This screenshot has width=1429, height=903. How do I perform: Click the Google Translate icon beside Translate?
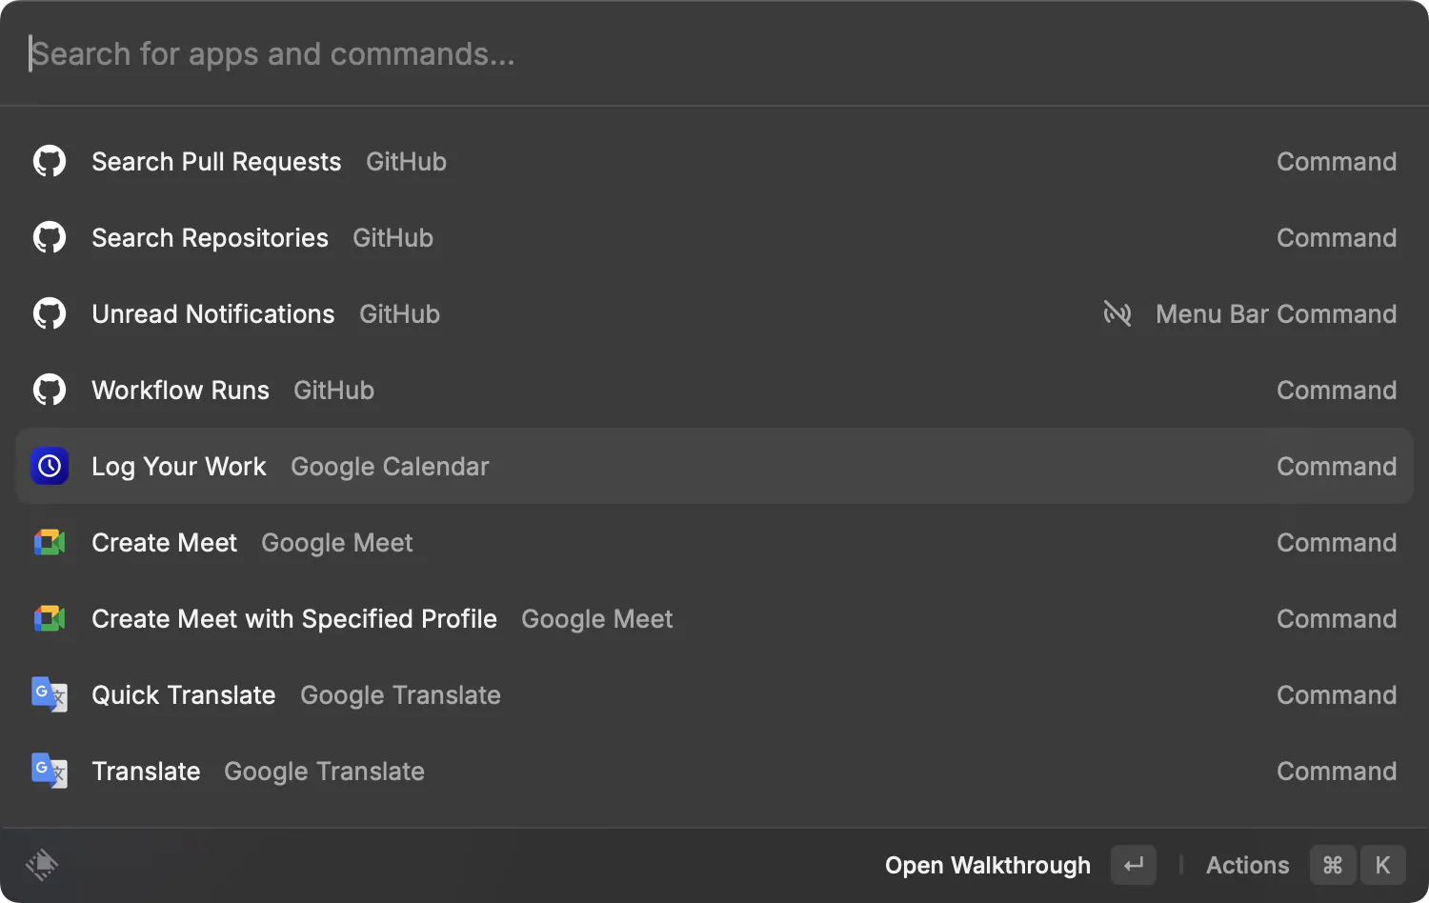point(50,771)
